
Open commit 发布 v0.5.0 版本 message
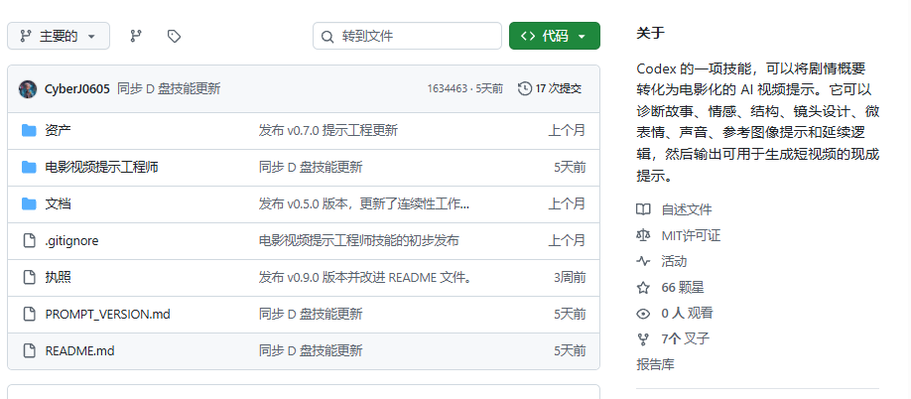point(364,203)
